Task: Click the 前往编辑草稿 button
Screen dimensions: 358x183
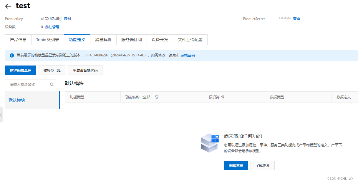Action: click(20, 70)
